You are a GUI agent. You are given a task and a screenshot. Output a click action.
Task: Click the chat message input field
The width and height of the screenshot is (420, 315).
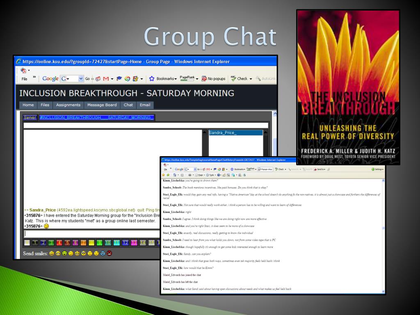pos(91,233)
